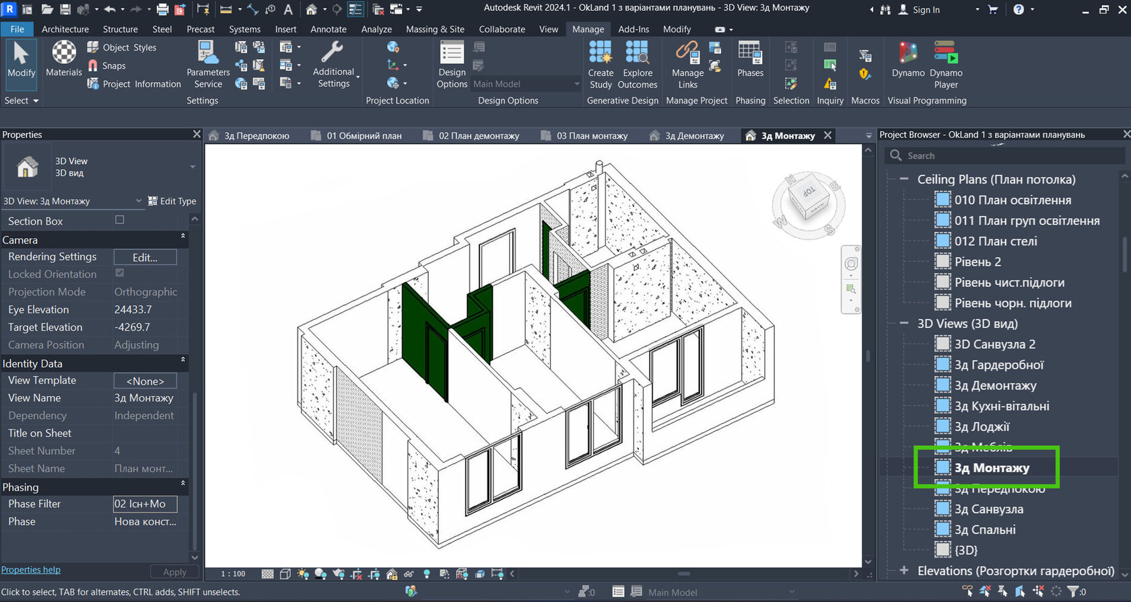Open the Properties help link

(x=31, y=570)
